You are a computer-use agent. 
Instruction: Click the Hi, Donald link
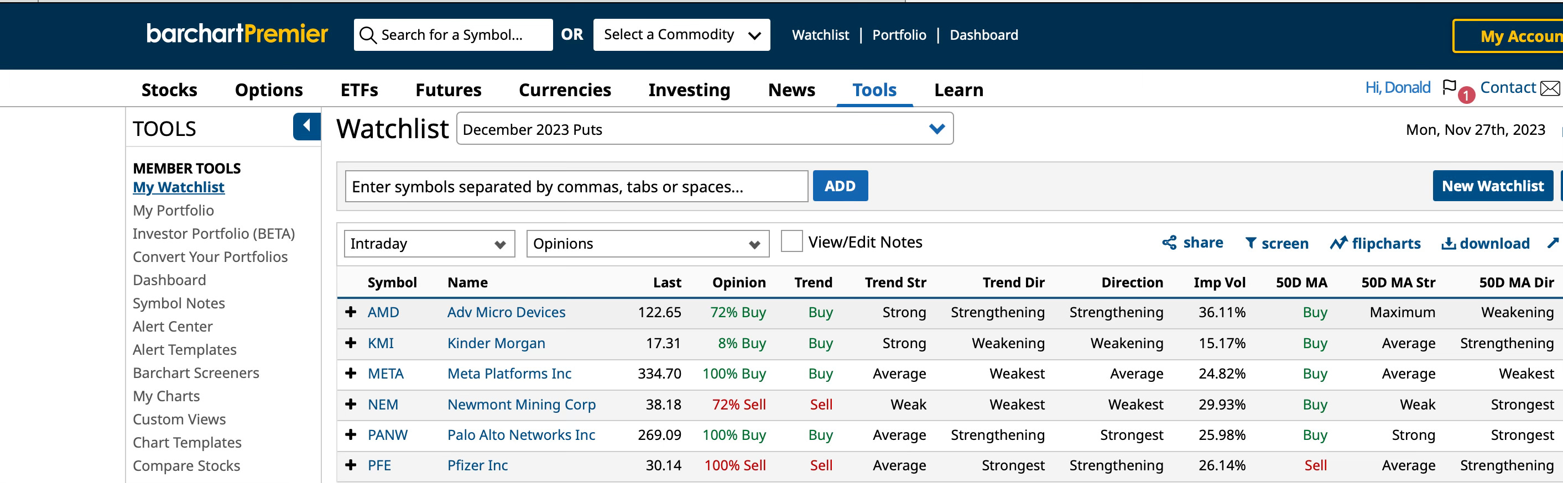1398,87
